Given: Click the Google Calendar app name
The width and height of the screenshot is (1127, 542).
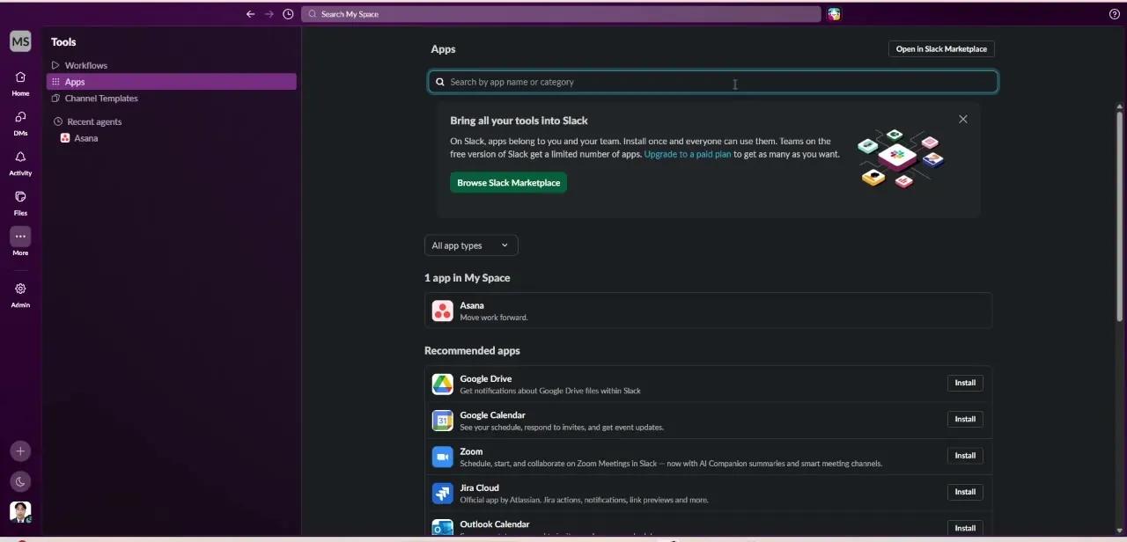Looking at the screenshot, I should pyautogui.click(x=492, y=415).
